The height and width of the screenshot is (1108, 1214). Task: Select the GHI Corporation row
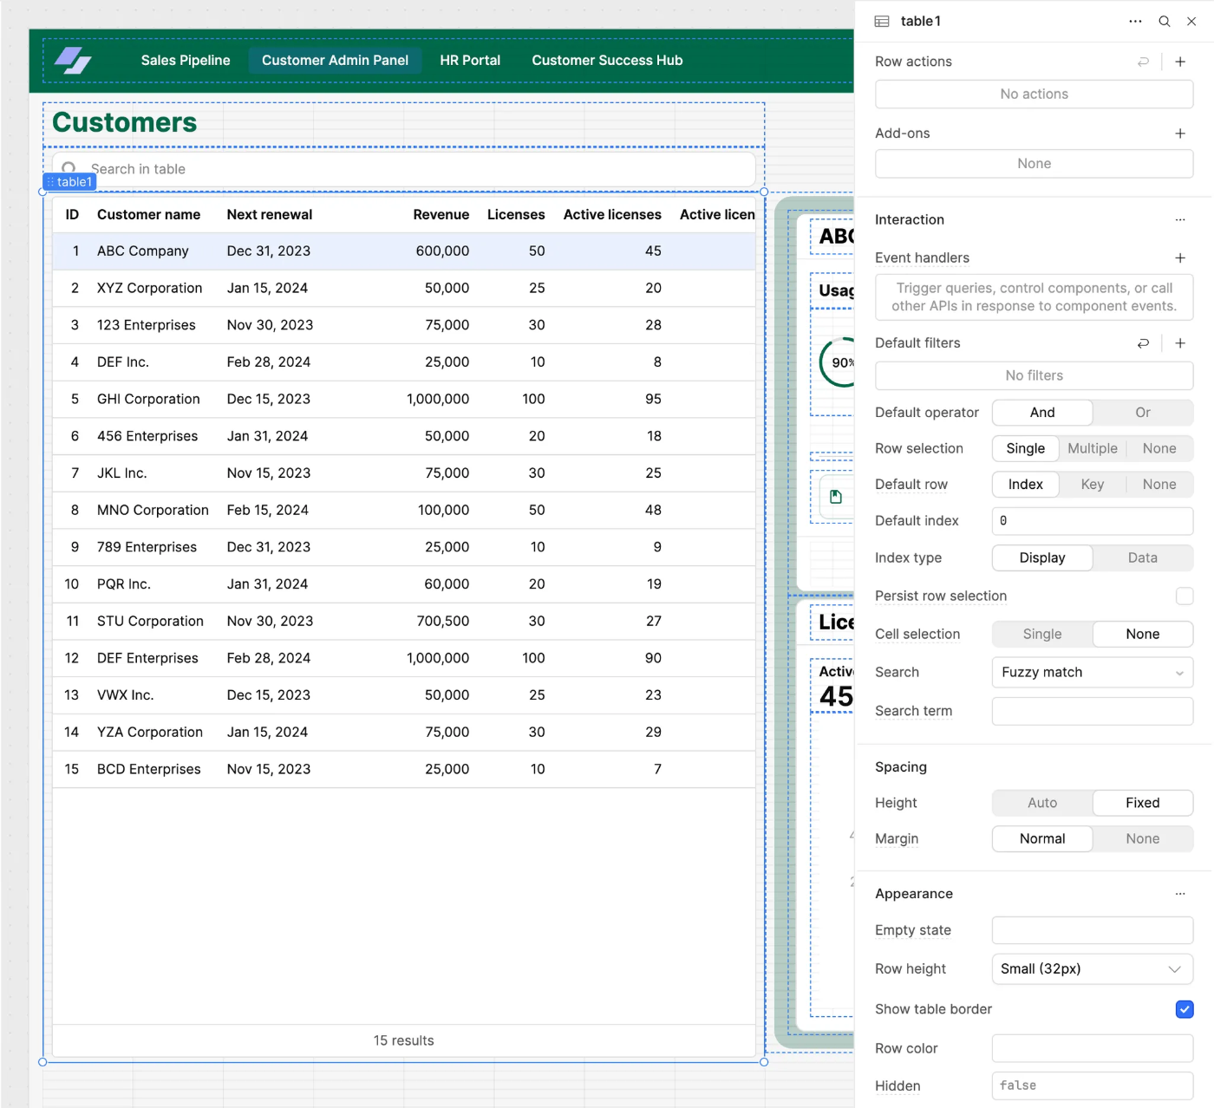click(x=403, y=399)
